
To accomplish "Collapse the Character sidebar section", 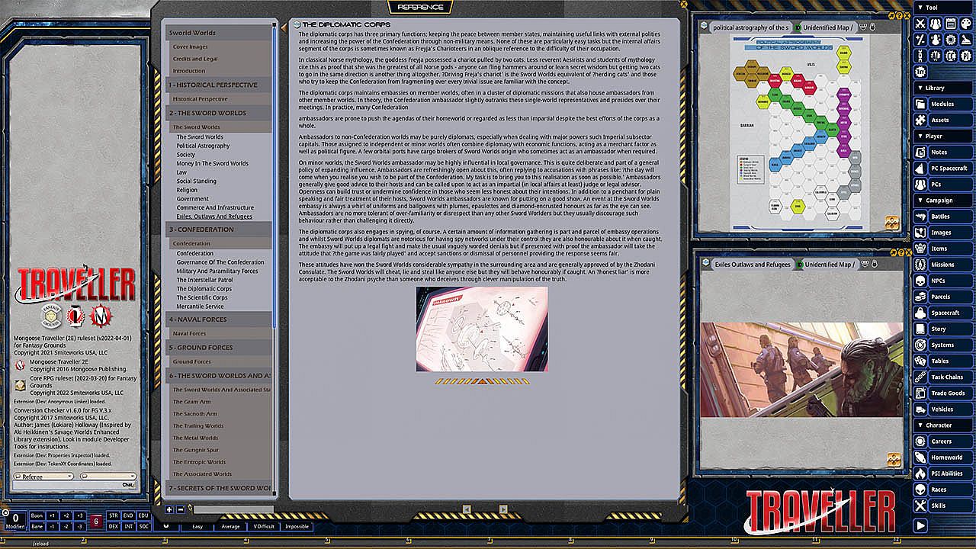I will click(x=942, y=425).
